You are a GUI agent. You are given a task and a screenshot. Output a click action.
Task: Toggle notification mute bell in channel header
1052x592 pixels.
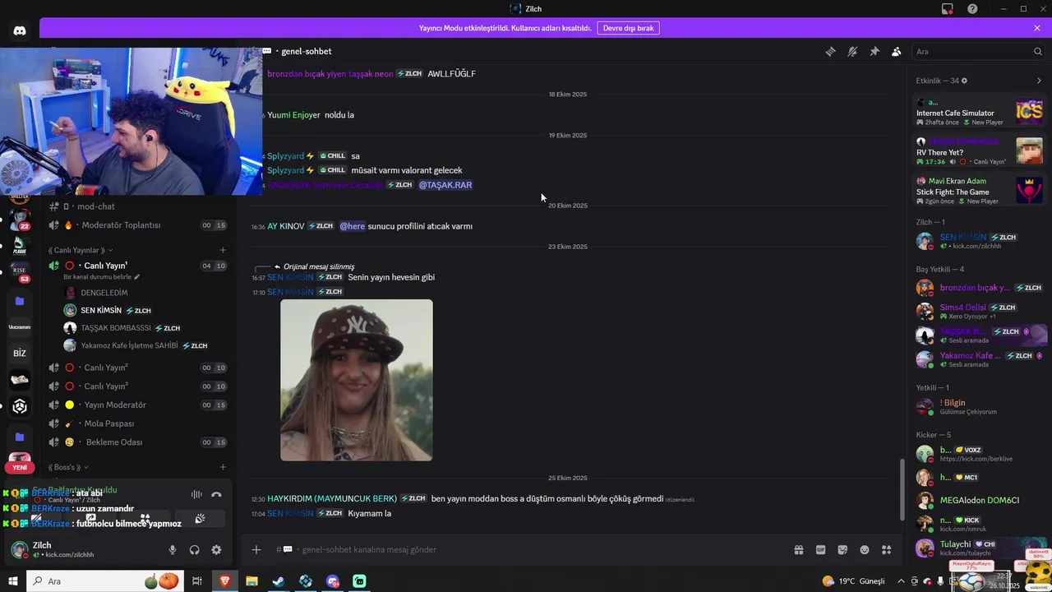click(852, 51)
